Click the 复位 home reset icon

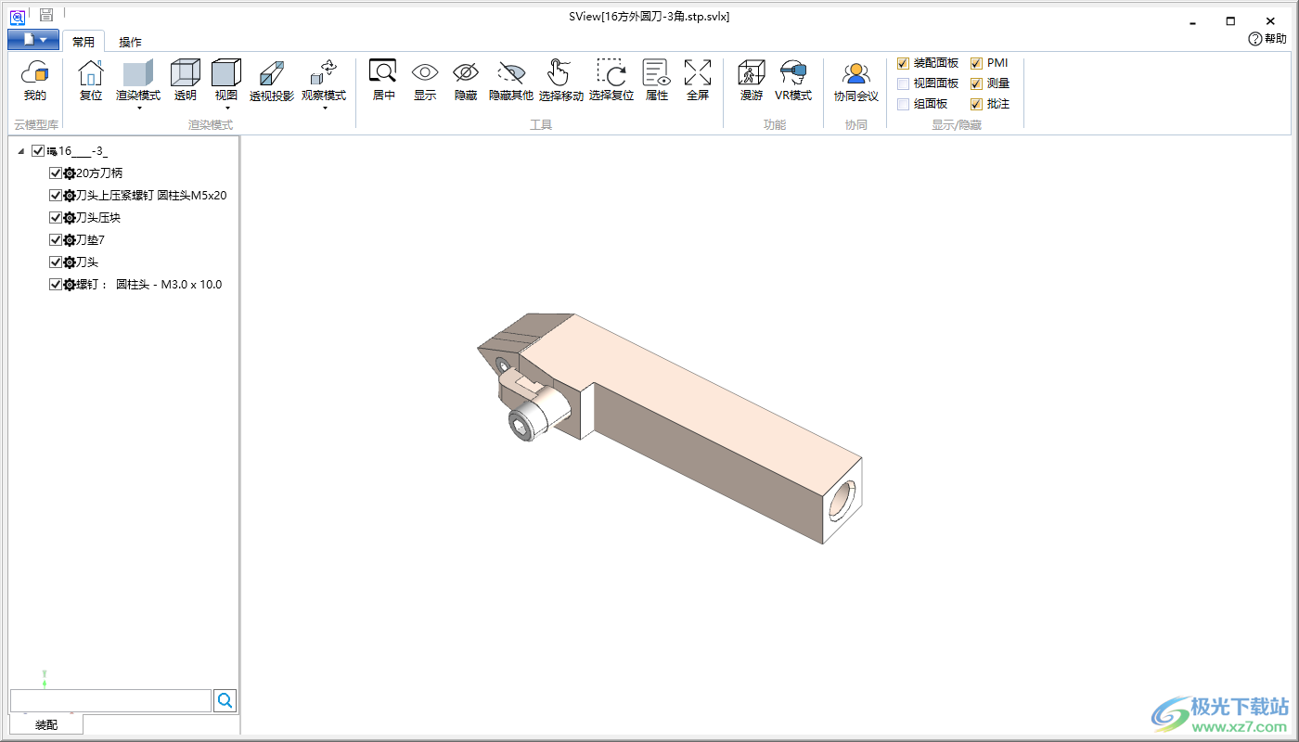[x=91, y=73]
